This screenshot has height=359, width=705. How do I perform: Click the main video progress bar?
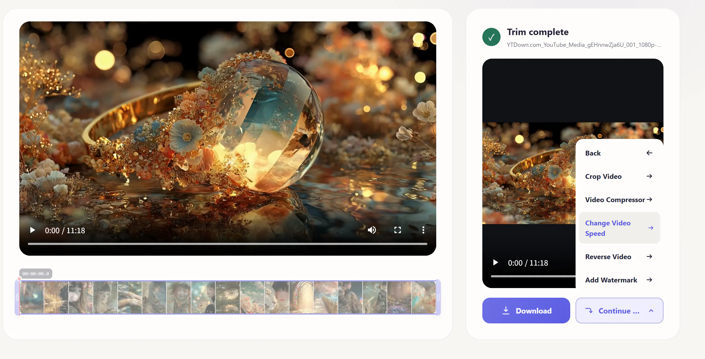[x=227, y=244]
